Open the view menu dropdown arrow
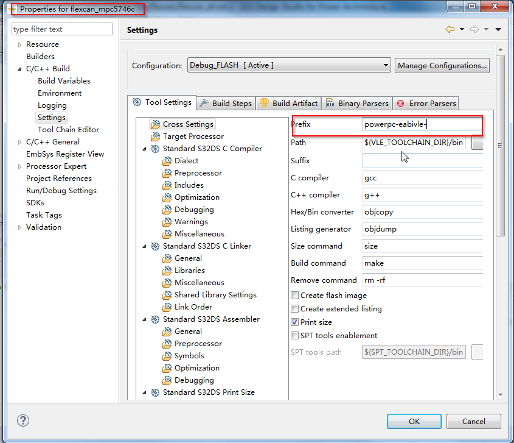The height and width of the screenshot is (443, 514). (498, 30)
